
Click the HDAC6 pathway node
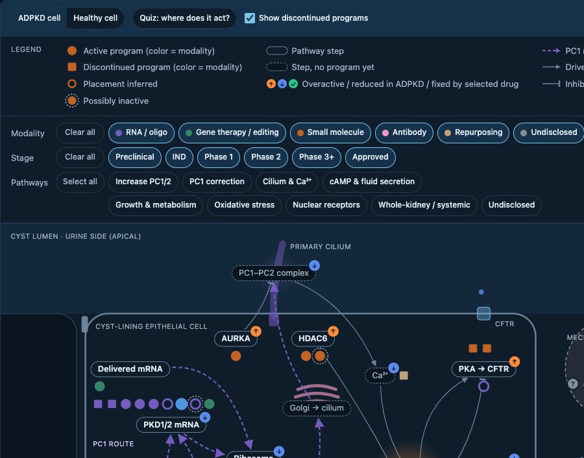click(x=313, y=339)
